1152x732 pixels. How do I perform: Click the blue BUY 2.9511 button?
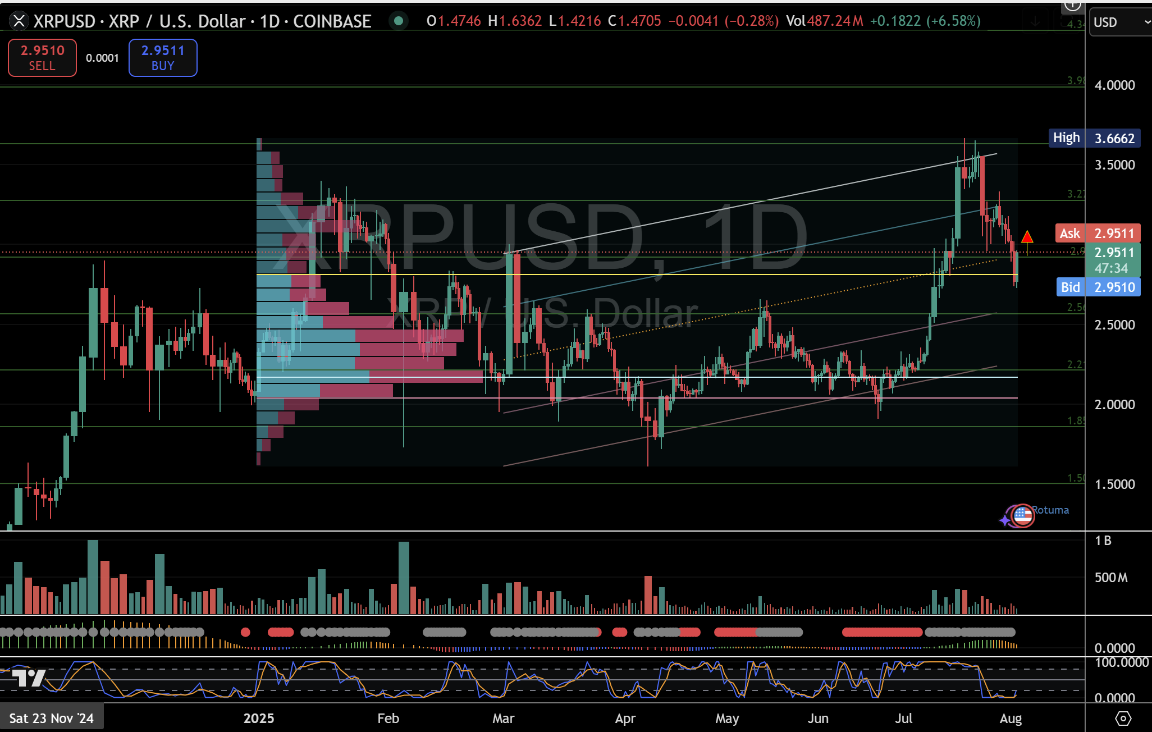pos(163,57)
